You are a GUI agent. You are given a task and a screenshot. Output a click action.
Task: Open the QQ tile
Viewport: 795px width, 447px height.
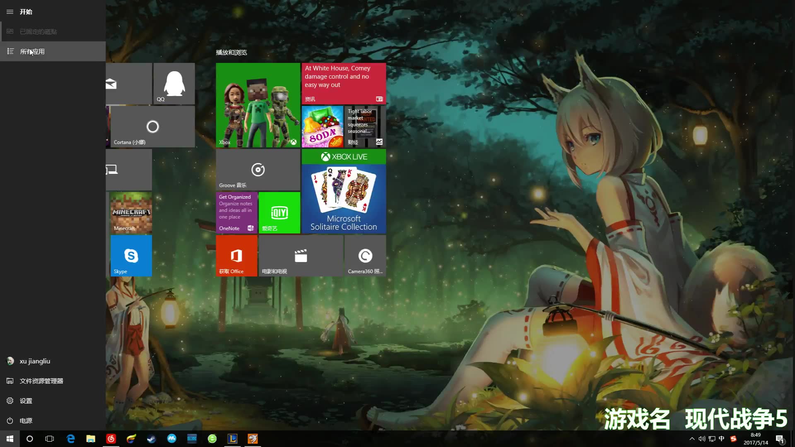tap(174, 84)
